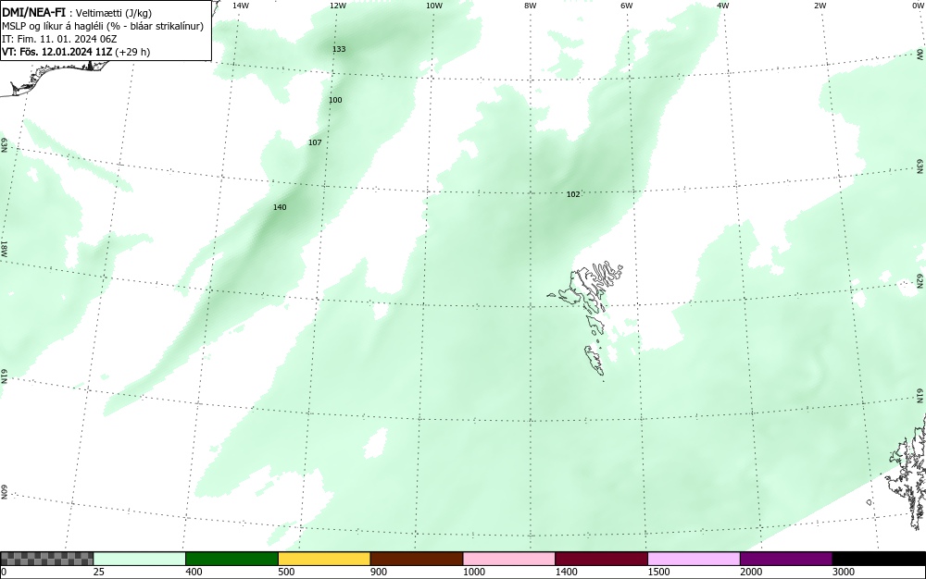Click the 18W label on left edge
The image size is (926, 579).
[4, 248]
